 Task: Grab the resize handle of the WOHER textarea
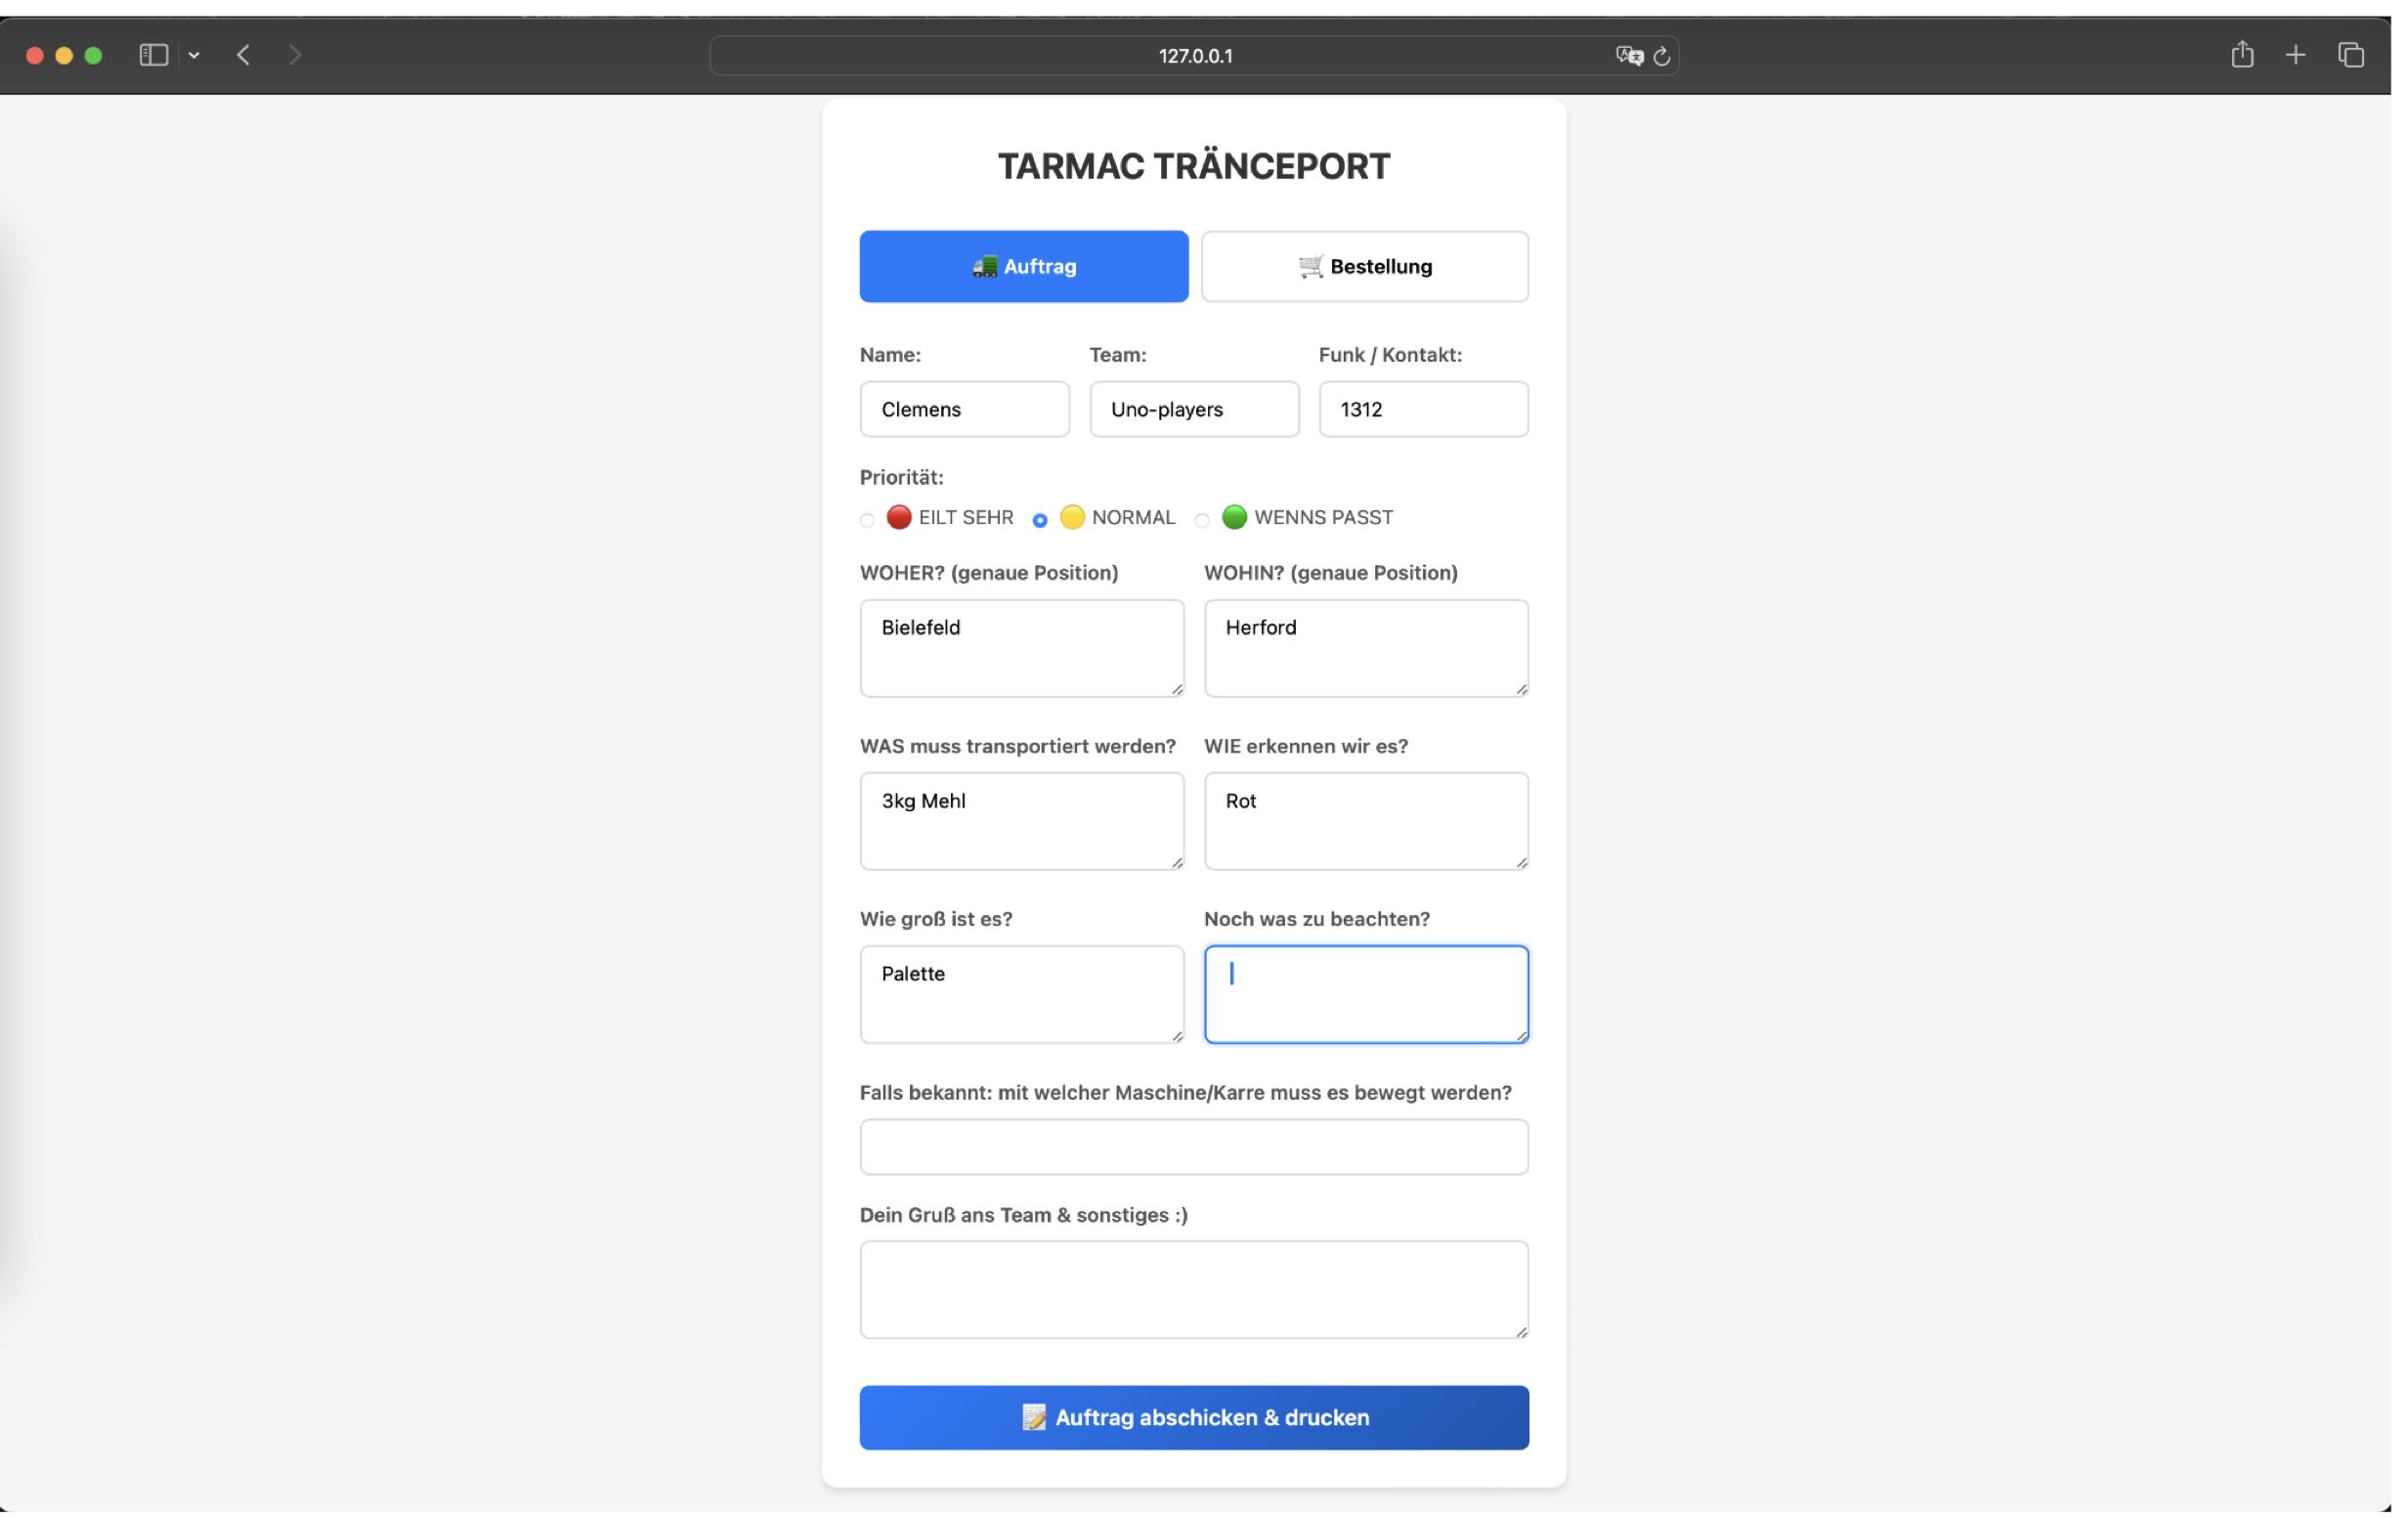(1177, 689)
